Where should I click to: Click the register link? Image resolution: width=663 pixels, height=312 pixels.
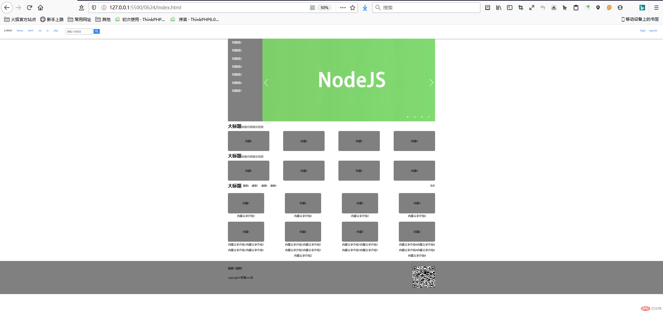click(653, 31)
